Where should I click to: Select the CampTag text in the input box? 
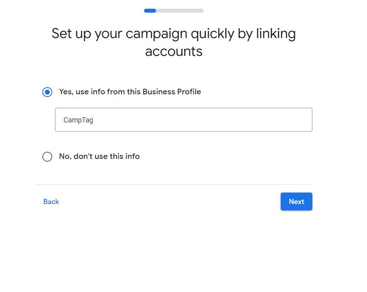pos(78,120)
